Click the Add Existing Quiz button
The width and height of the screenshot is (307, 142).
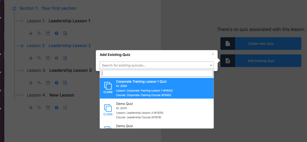(x=261, y=61)
